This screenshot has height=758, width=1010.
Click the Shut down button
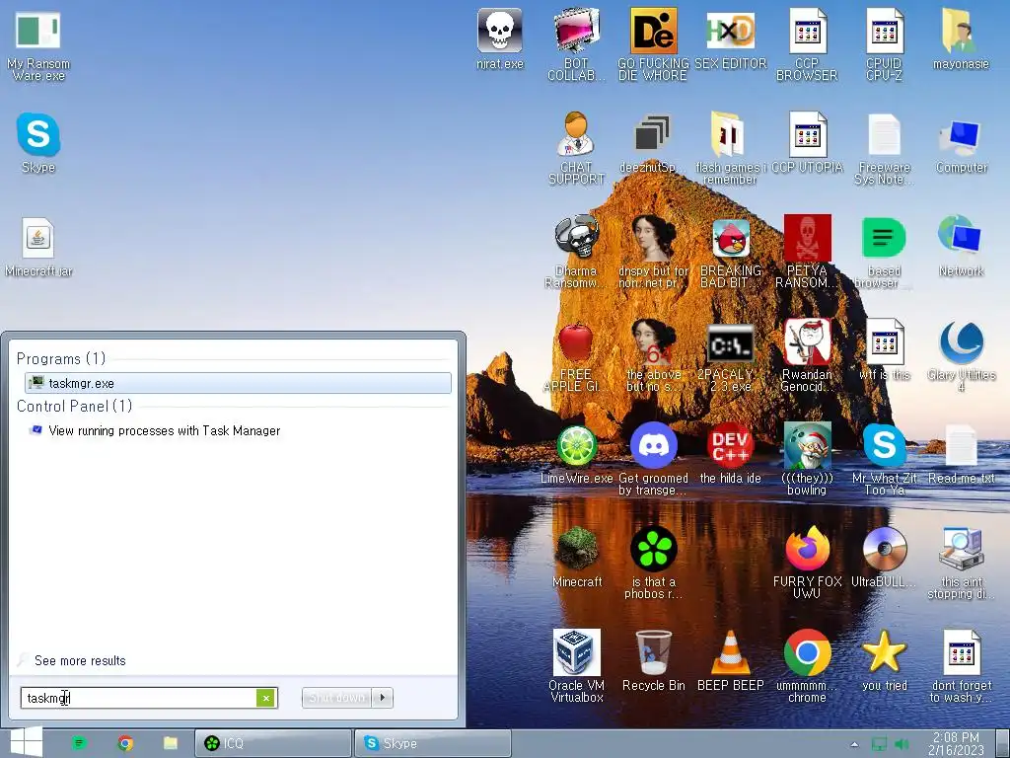click(337, 698)
